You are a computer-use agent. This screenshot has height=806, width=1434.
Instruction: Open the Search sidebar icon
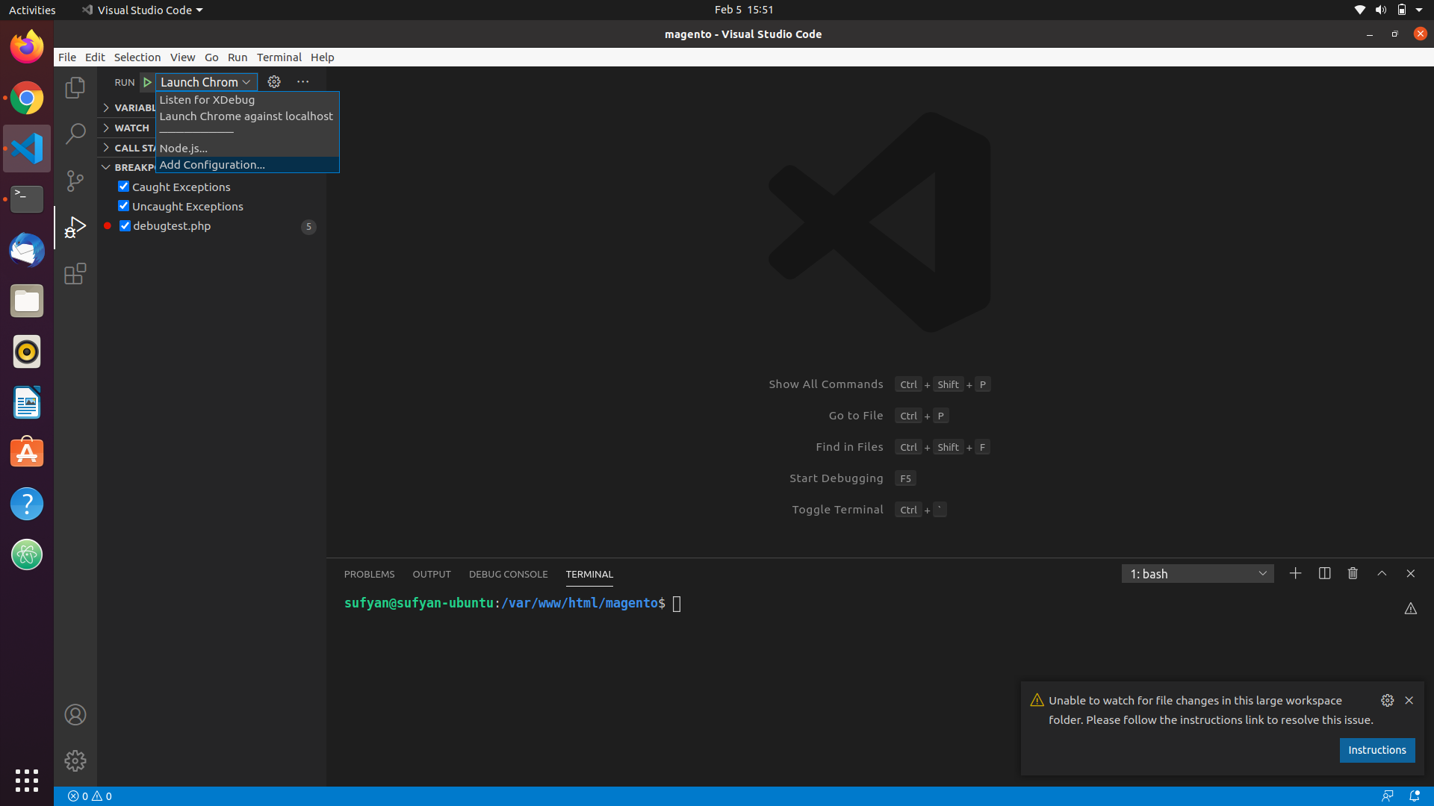pyautogui.click(x=75, y=133)
